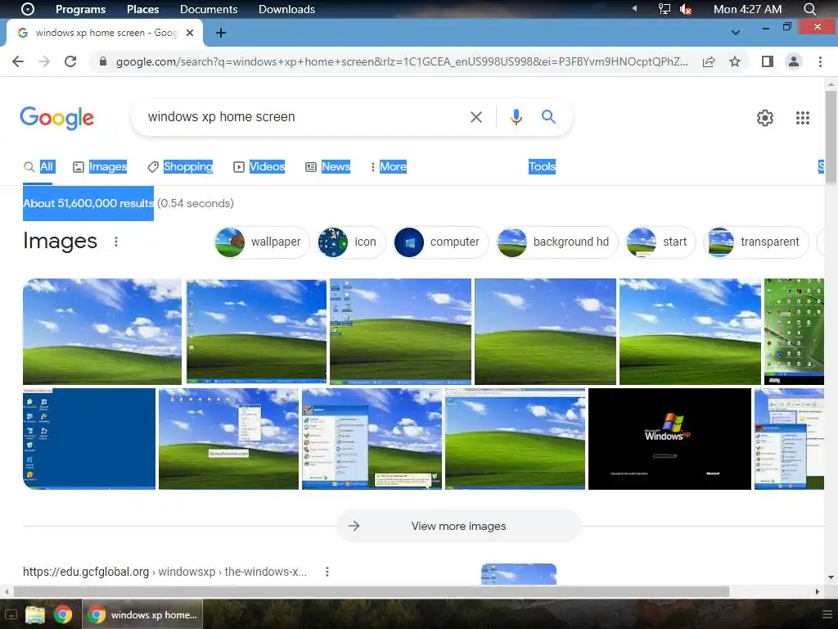Open the clock showing Mon 4:27 AM

[x=747, y=9]
